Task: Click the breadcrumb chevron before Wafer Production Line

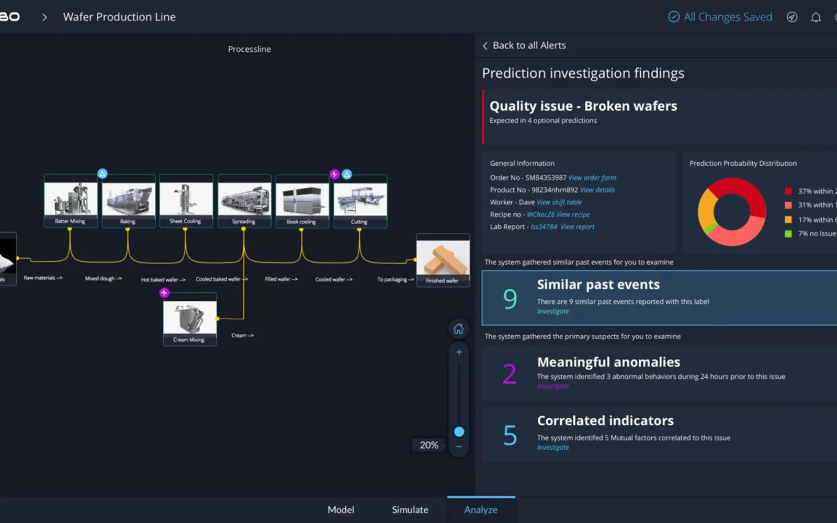Action: [44, 17]
